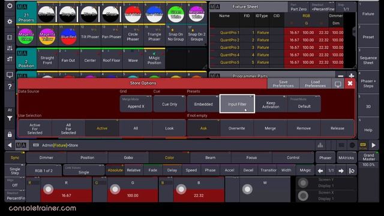Image resolution: width=384 pixels, height=216 pixels.
Task: Open the PercentFine readout dropdown at bottom left
Action: pyautogui.click(x=15, y=196)
